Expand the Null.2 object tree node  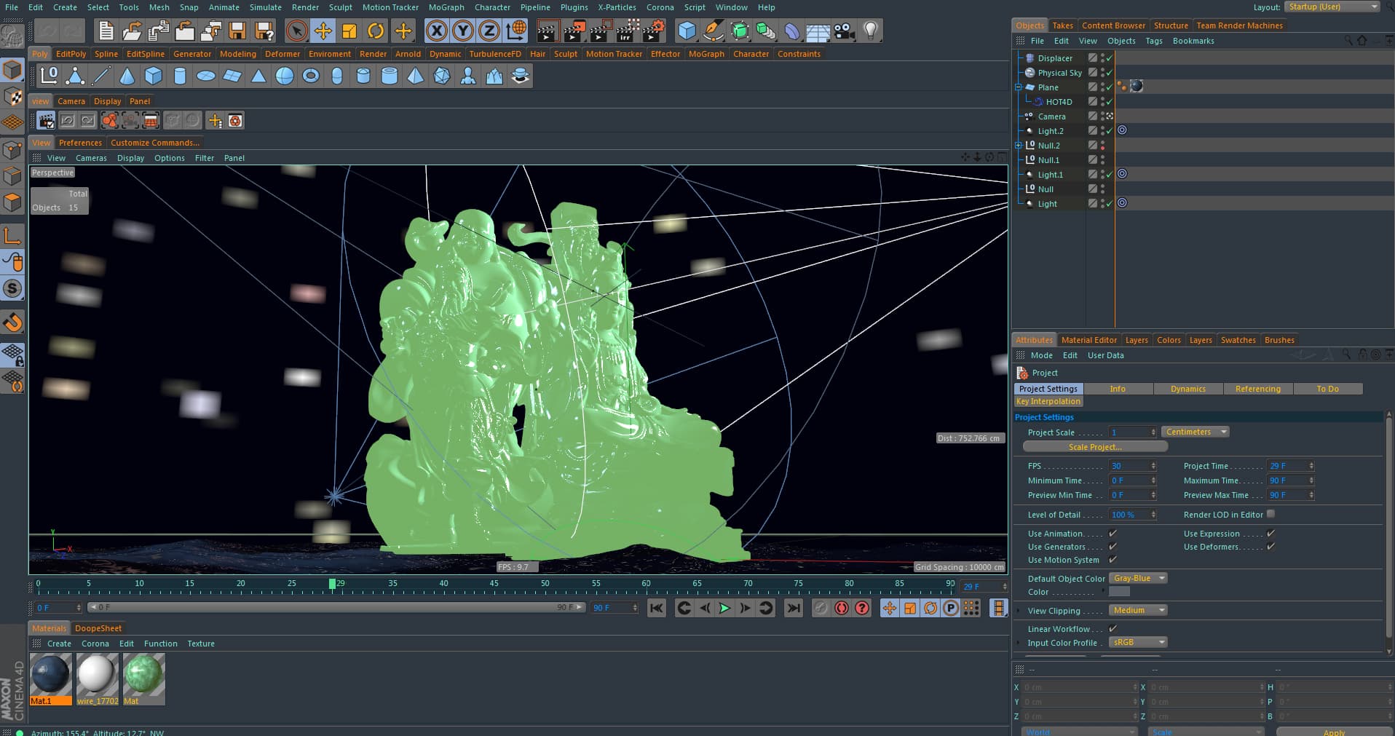tap(1019, 146)
